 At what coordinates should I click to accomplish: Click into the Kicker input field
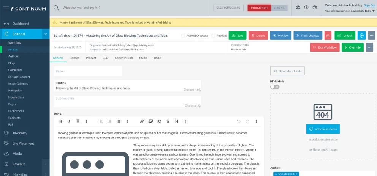tap(88, 71)
